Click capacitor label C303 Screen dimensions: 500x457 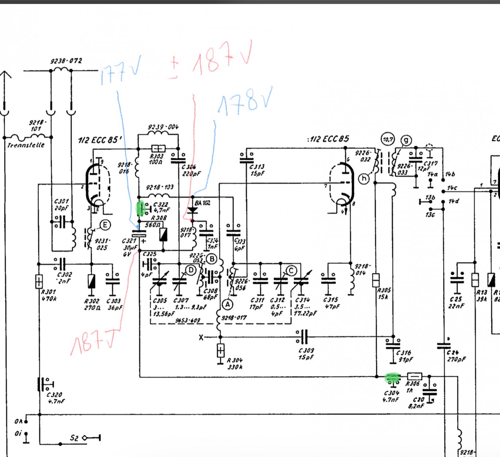pyautogui.click(x=113, y=301)
